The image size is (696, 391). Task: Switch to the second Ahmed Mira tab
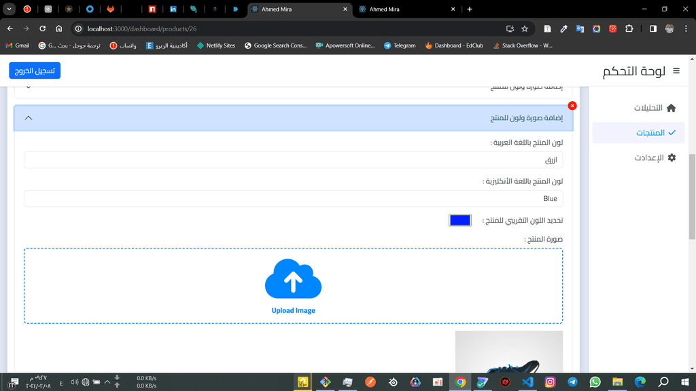tap(406, 9)
